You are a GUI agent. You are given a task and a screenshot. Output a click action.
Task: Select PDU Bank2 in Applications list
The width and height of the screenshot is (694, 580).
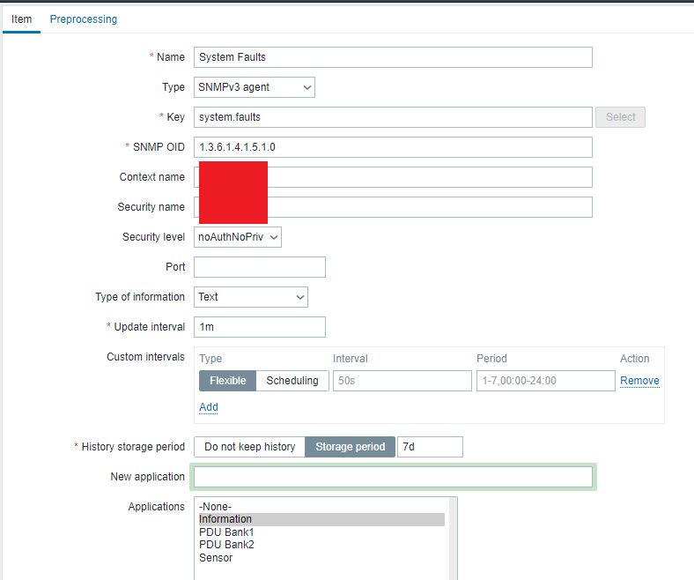321,545
